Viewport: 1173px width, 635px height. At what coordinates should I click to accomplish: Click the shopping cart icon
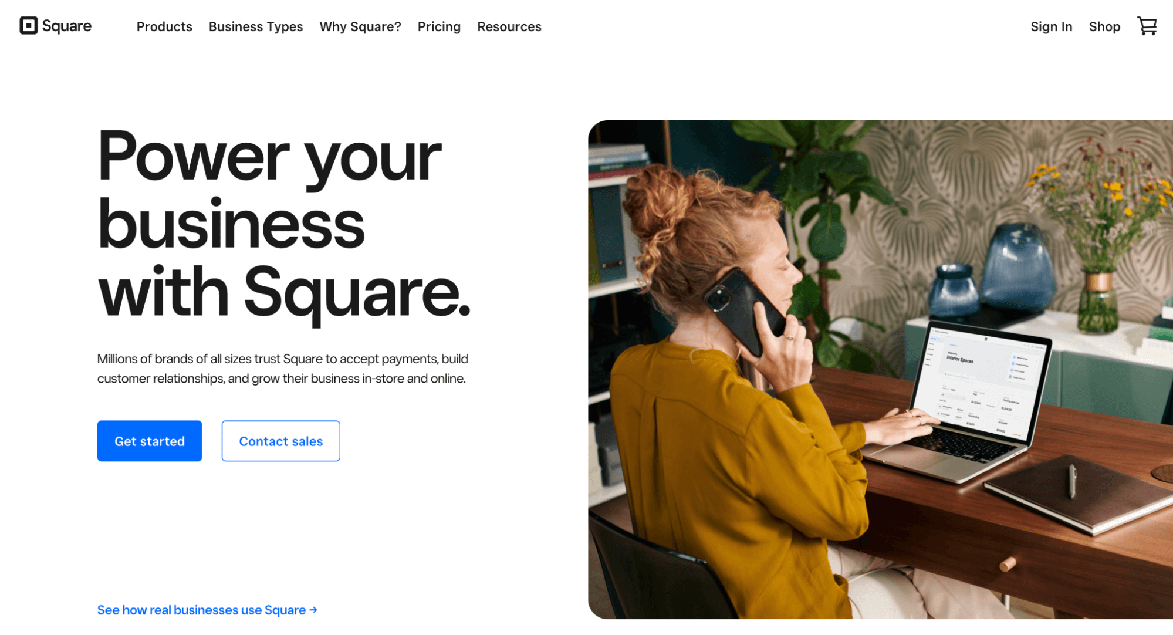[1149, 26]
